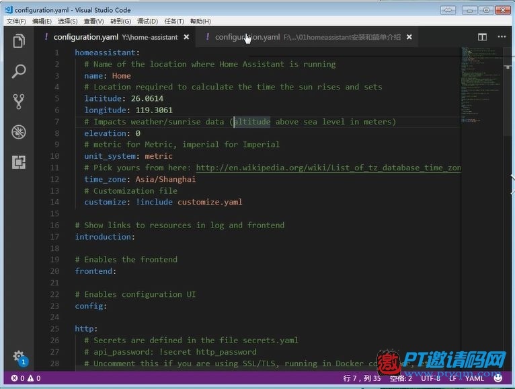515x389 pixels.
Task: Open the Manage gear settings menu
Action: (19, 357)
